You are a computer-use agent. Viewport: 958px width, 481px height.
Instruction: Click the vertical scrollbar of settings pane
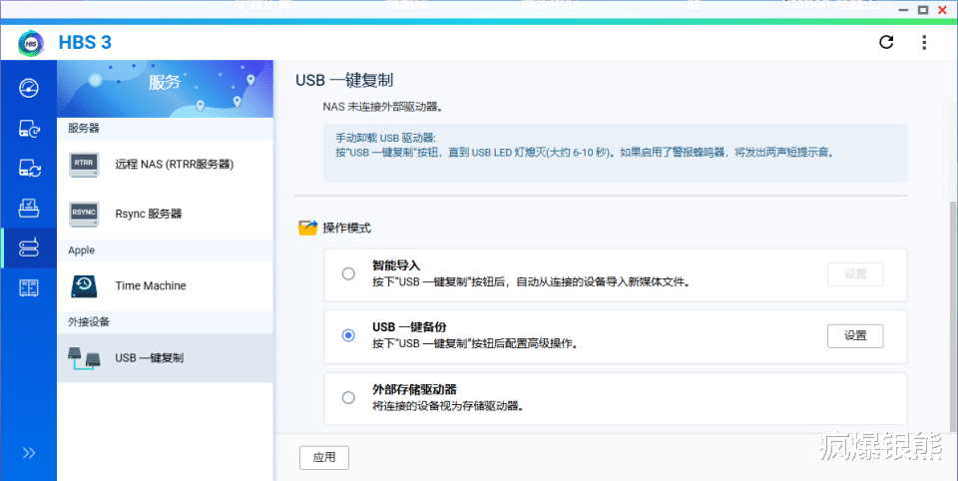click(x=953, y=317)
